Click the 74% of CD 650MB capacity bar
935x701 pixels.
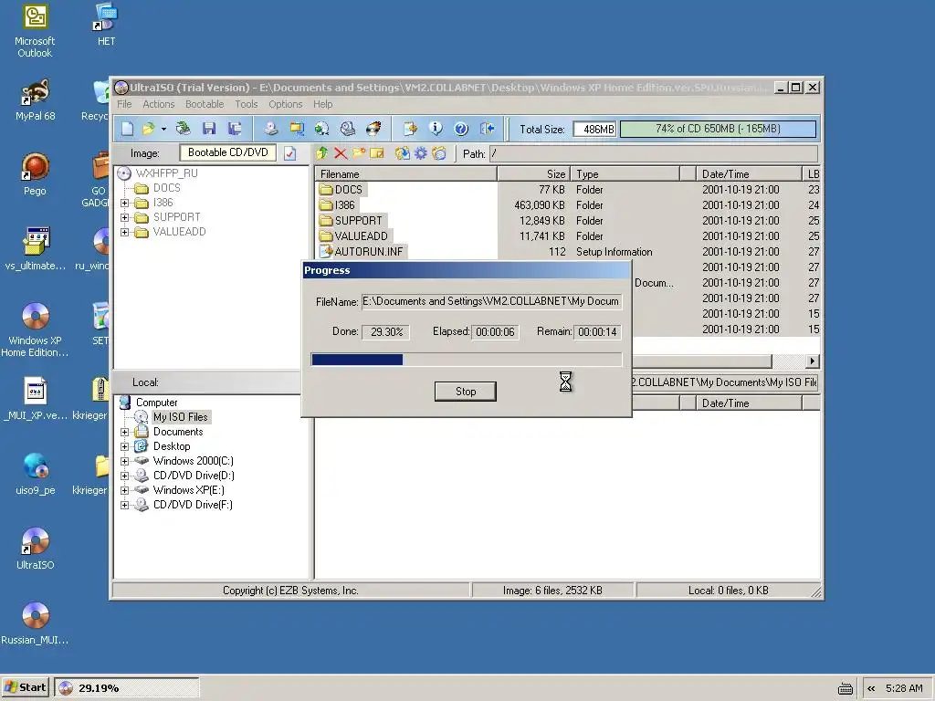[718, 129]
